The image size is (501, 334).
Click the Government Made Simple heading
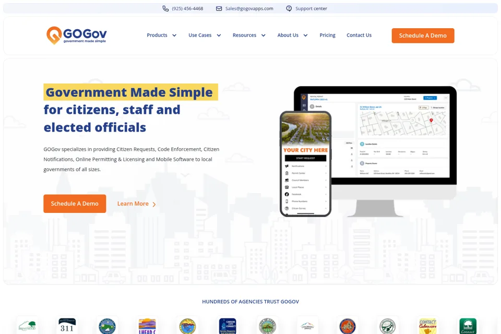point(129,92)
